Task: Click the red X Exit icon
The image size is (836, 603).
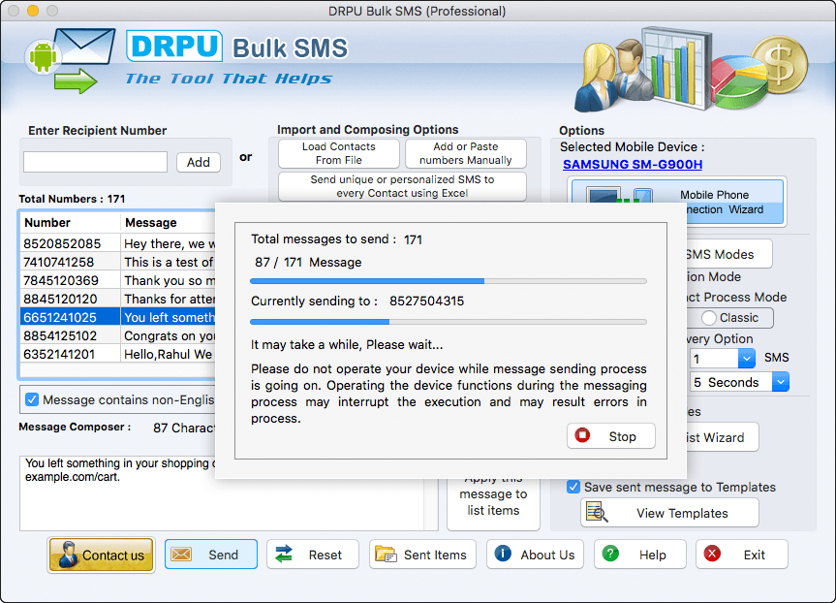Action: 712,554
